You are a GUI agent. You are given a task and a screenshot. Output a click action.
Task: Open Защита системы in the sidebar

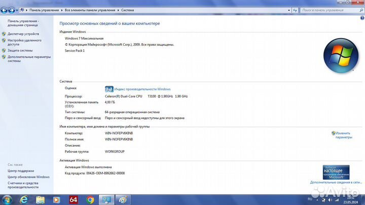20,50
